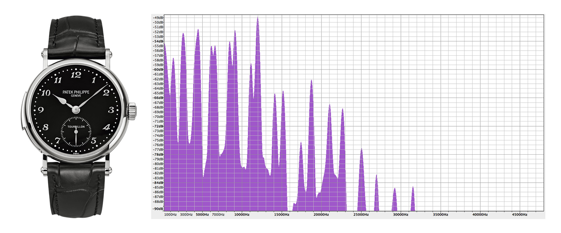Click the 40000Hz frequency label

click(480, 214)
